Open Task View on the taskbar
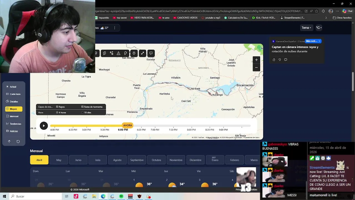 click(67, 196)
